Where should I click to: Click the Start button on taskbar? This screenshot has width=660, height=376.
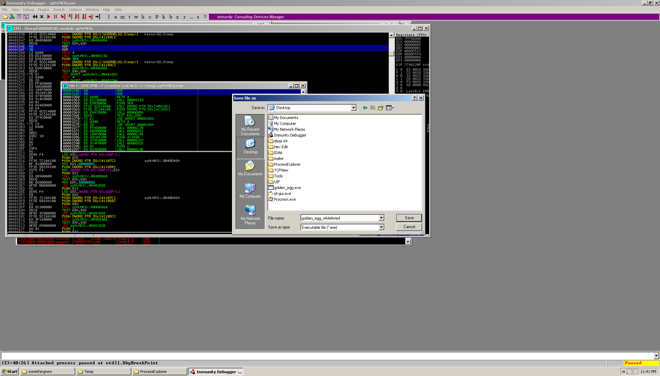[x=10, y=372]
